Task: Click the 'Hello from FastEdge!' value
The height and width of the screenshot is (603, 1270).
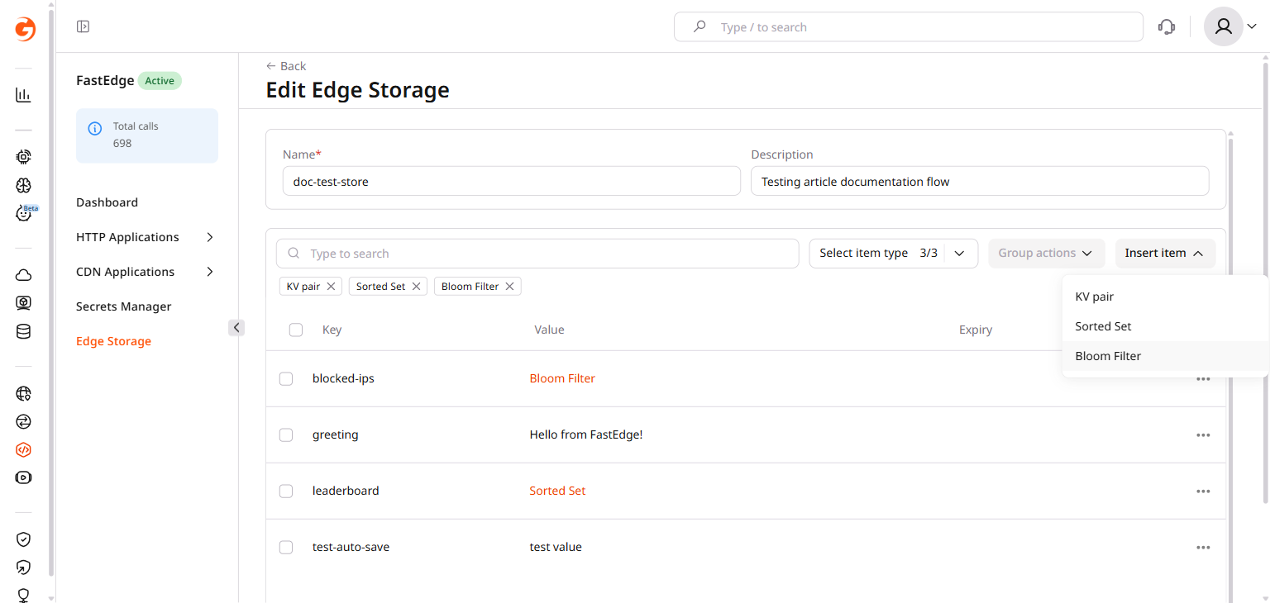Action: (x=586, y=434)
